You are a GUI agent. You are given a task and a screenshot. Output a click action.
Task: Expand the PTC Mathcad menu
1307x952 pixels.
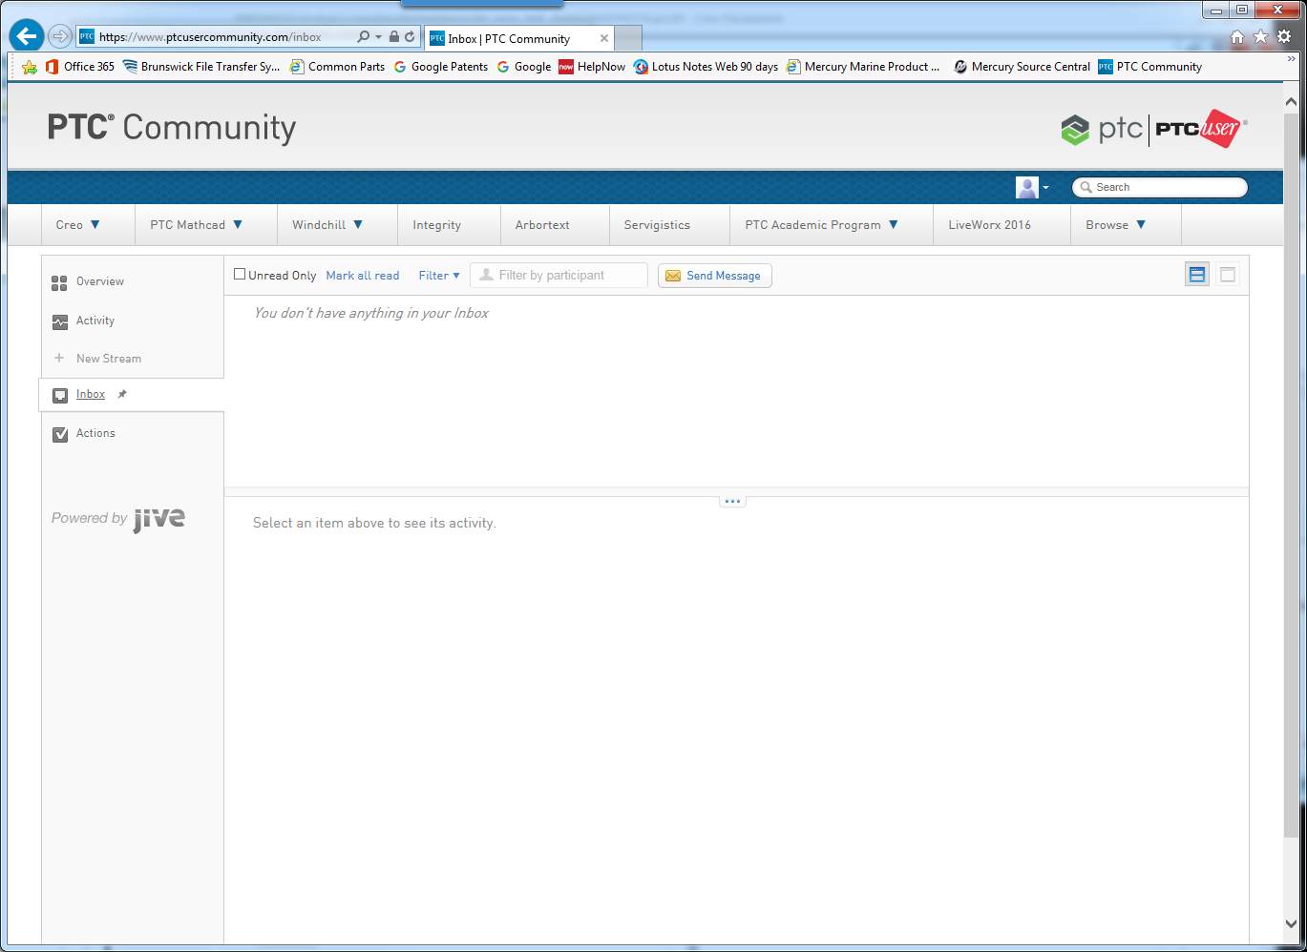197,225
